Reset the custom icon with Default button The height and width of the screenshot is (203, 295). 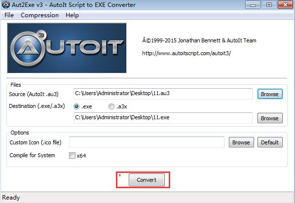pos(270,142)
